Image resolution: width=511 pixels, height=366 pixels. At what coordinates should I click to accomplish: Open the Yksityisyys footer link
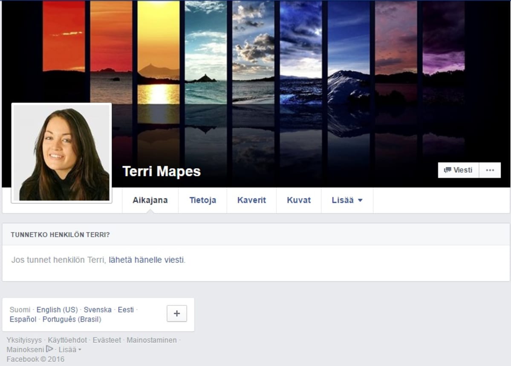click(x=24, y=340)
